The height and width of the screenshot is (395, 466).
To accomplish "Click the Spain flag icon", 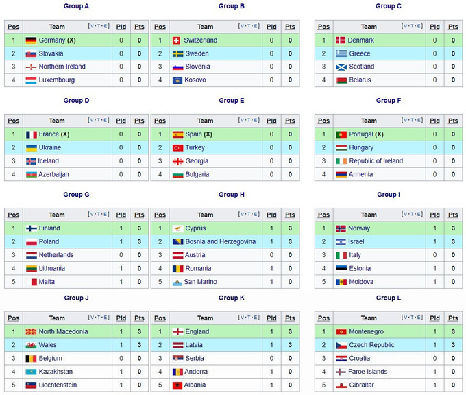I will pos(177,134).
